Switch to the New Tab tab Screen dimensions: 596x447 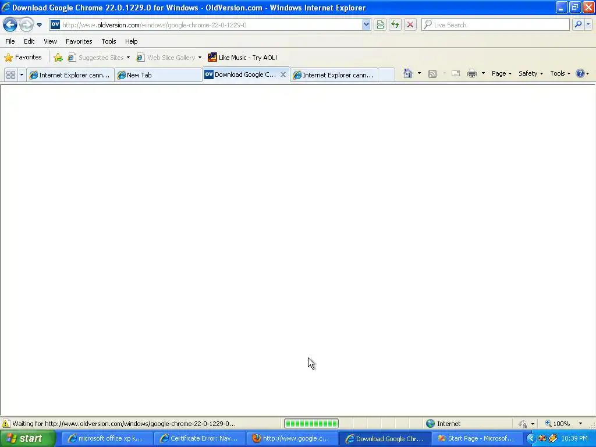pos(158,75)
